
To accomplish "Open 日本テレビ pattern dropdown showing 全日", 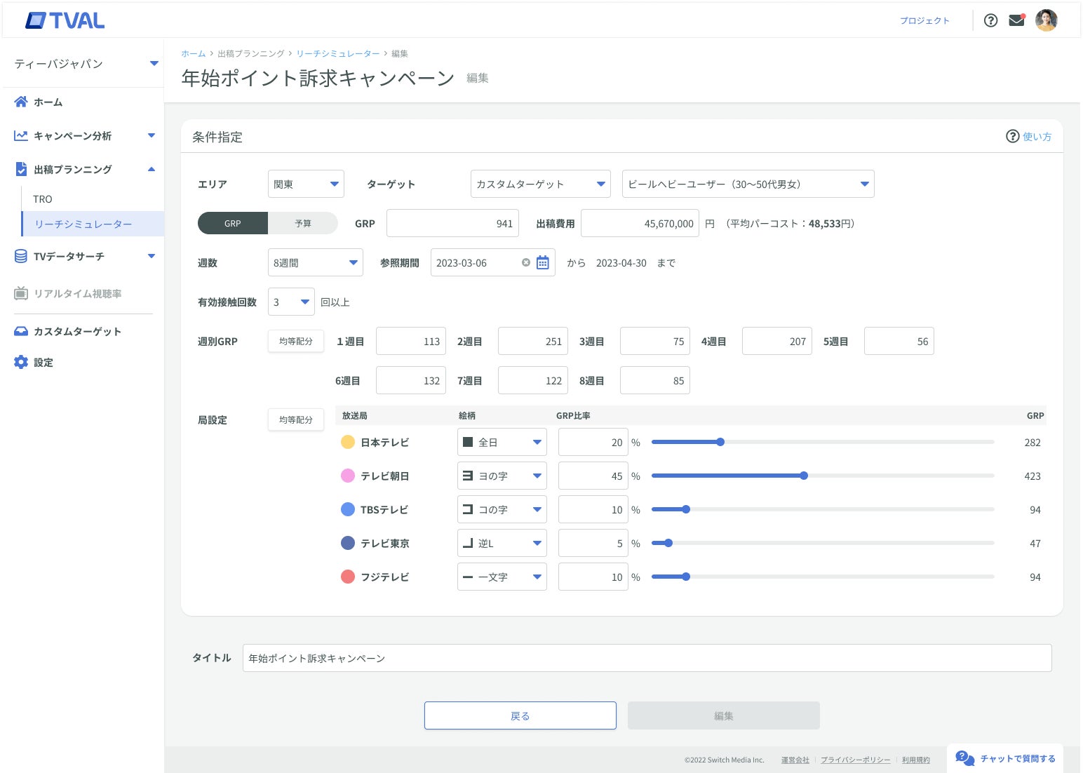I will click(x=502, y=442).
